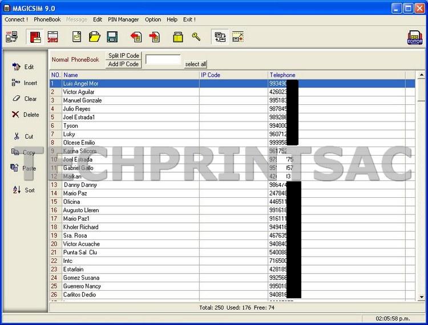Select the Sra. Rosa contact row

[x=232, y=235]
